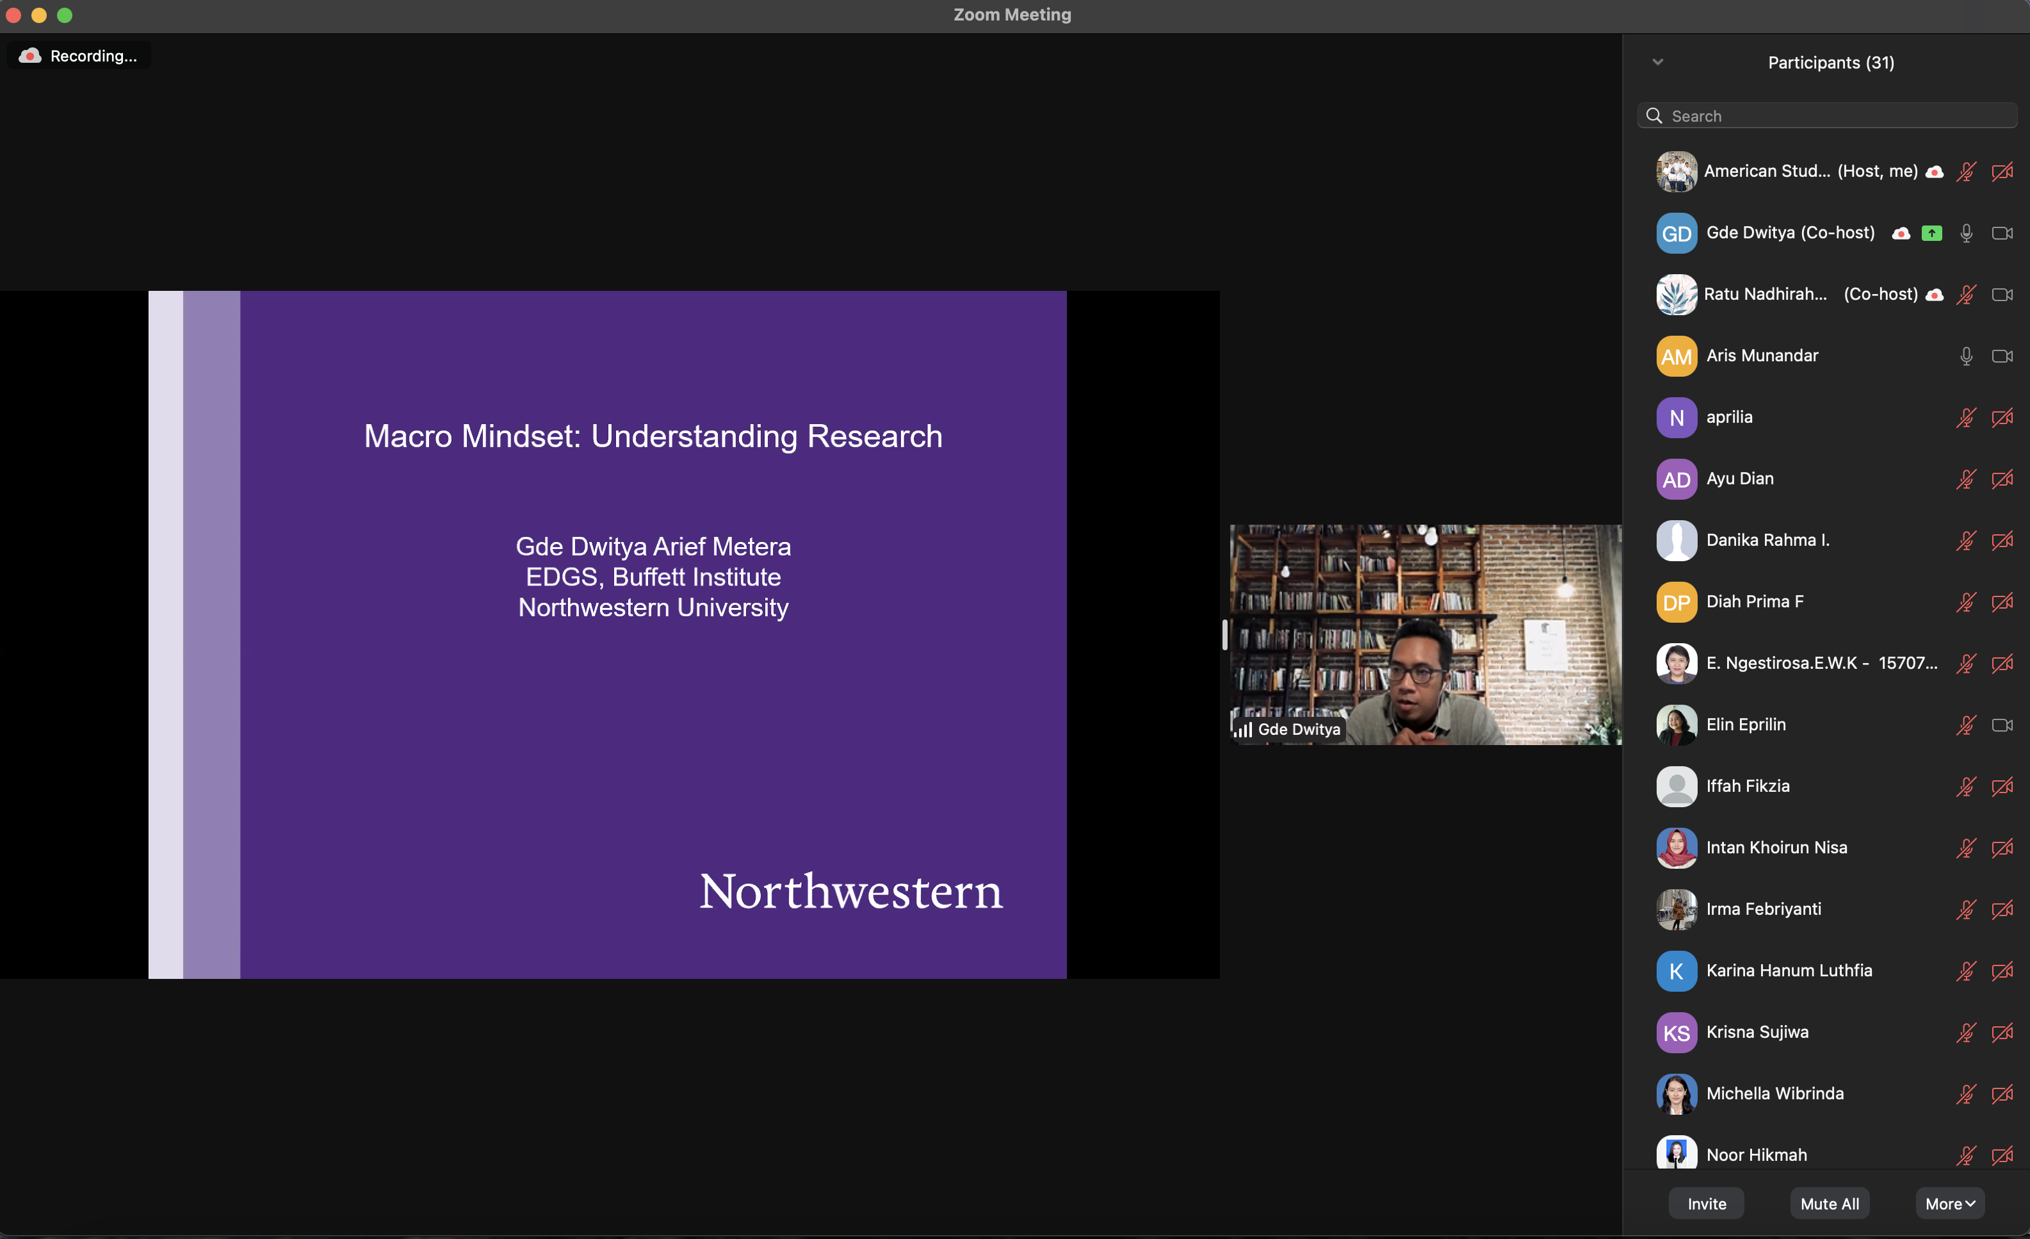Select participant name Intan Khoirun Nisa
Viewport: 2030px width, 1239px height.
point(1776,848)
